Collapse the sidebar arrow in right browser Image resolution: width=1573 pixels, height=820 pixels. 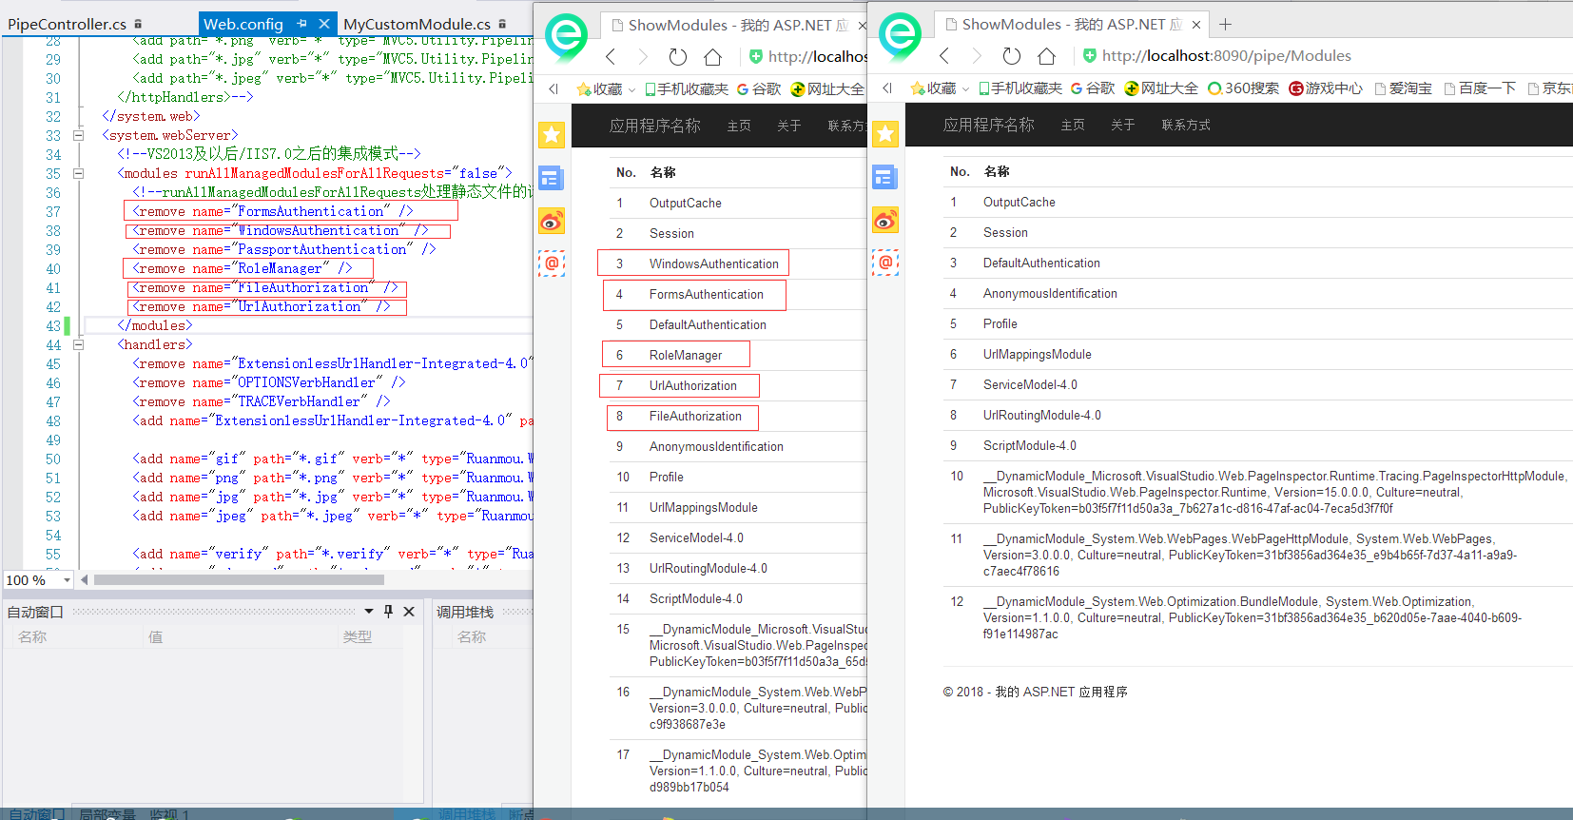point(887,88)
